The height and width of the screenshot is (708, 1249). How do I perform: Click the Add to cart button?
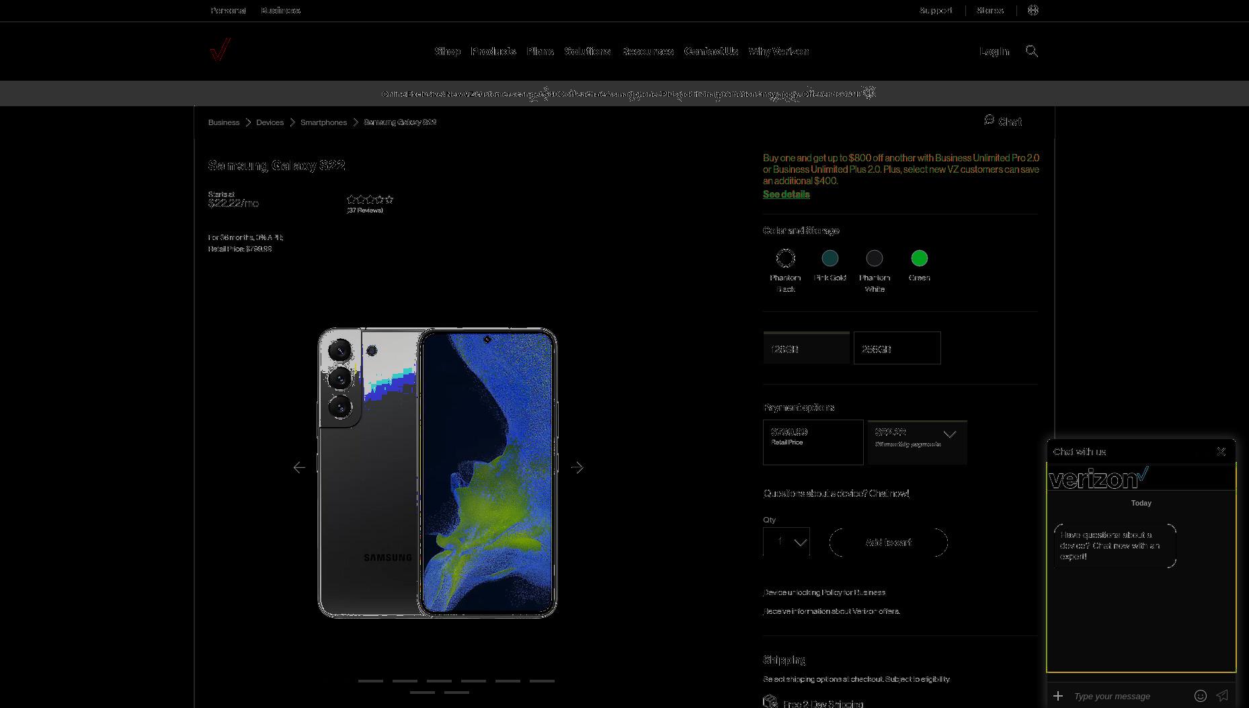click(x=889, y=542)
